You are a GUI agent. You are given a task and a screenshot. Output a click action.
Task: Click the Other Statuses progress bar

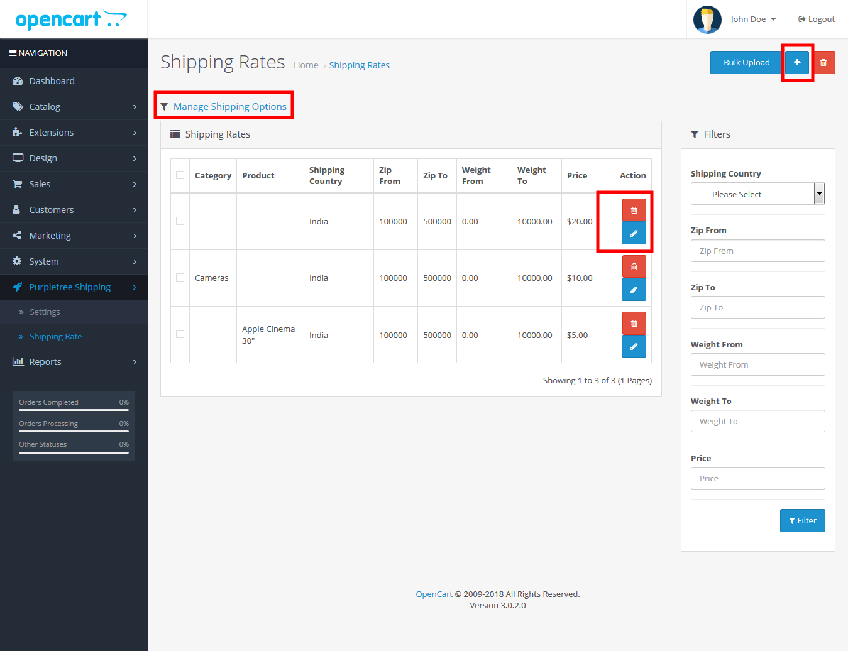click(74, 452)
